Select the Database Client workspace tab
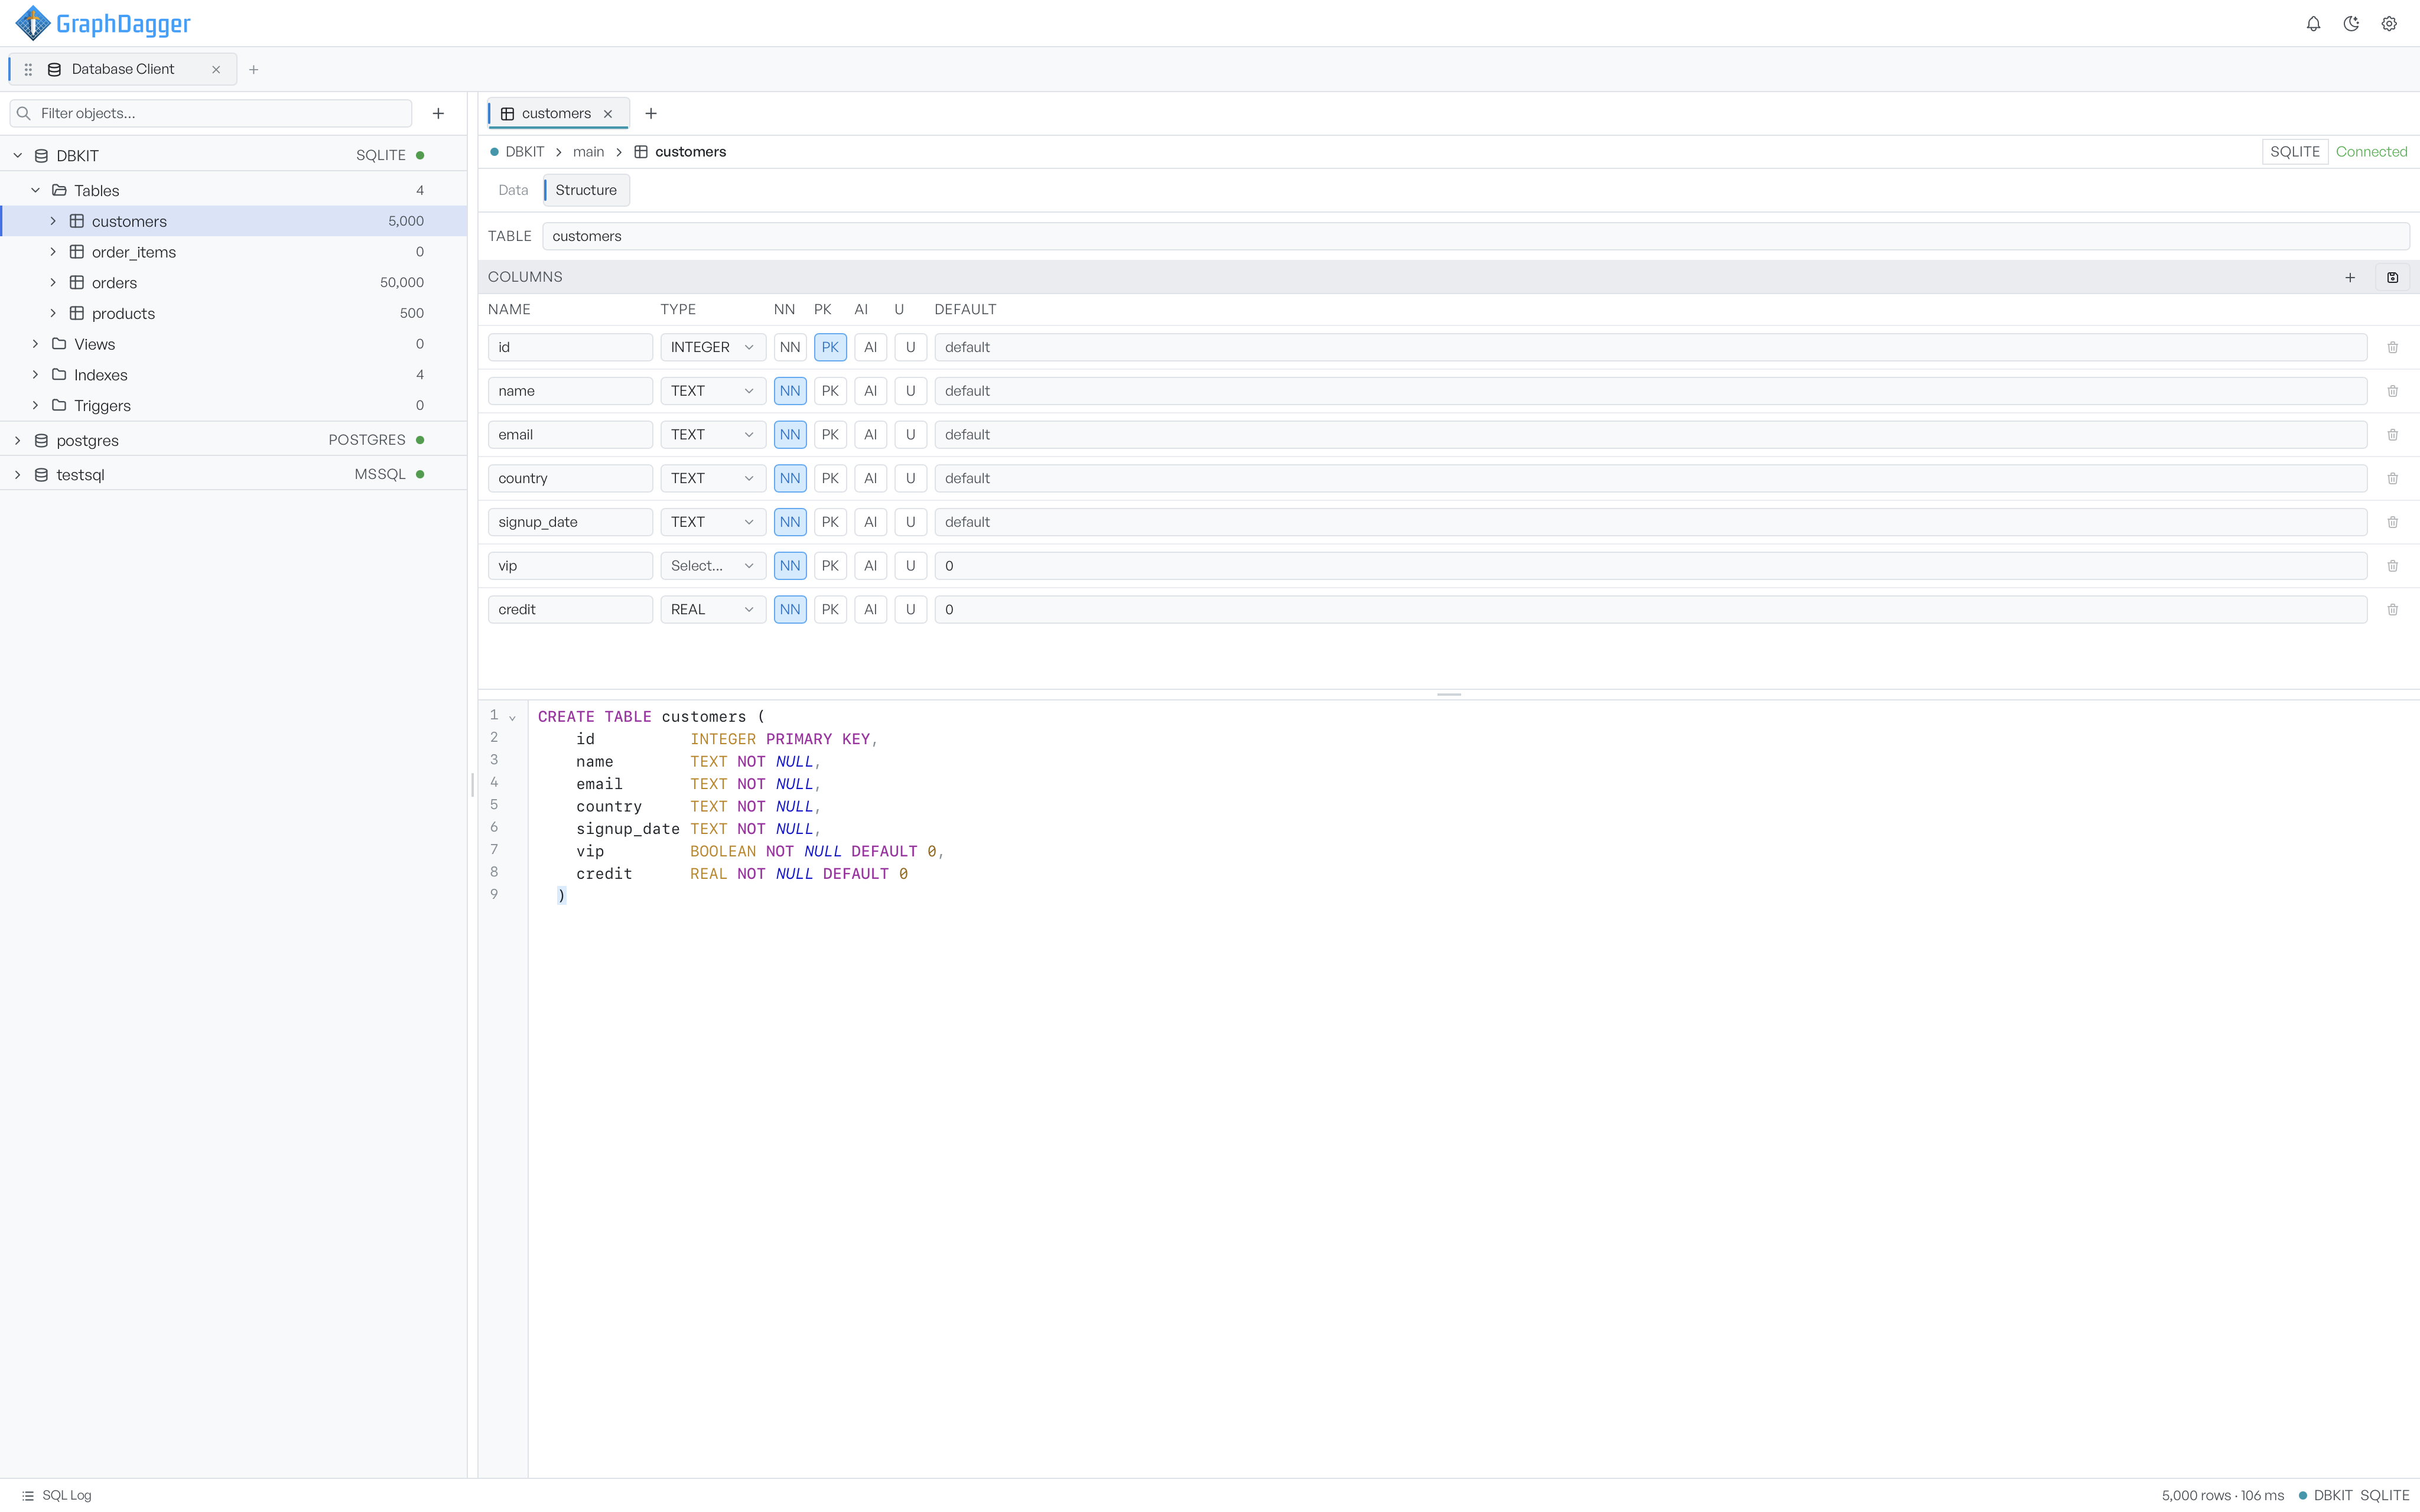Screen dimensions: 2420x1512 tap(122, 69)
